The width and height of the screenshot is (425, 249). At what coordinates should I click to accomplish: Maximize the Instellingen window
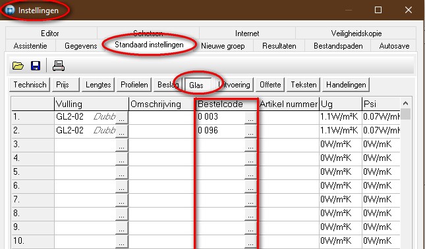378,11
